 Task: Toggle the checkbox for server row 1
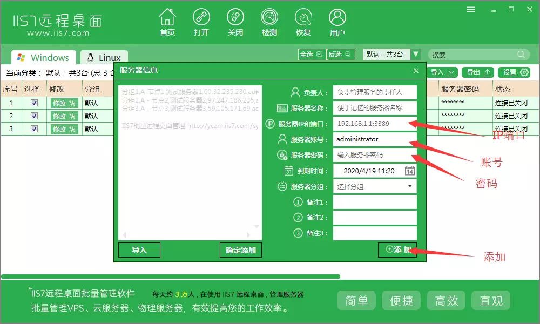click(34, 103)
